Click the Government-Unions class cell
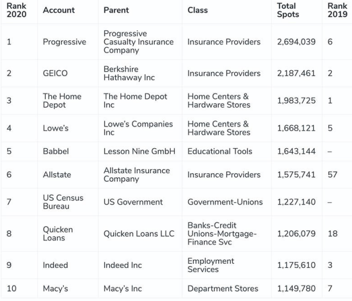352x301 pixels. [225, 202]
